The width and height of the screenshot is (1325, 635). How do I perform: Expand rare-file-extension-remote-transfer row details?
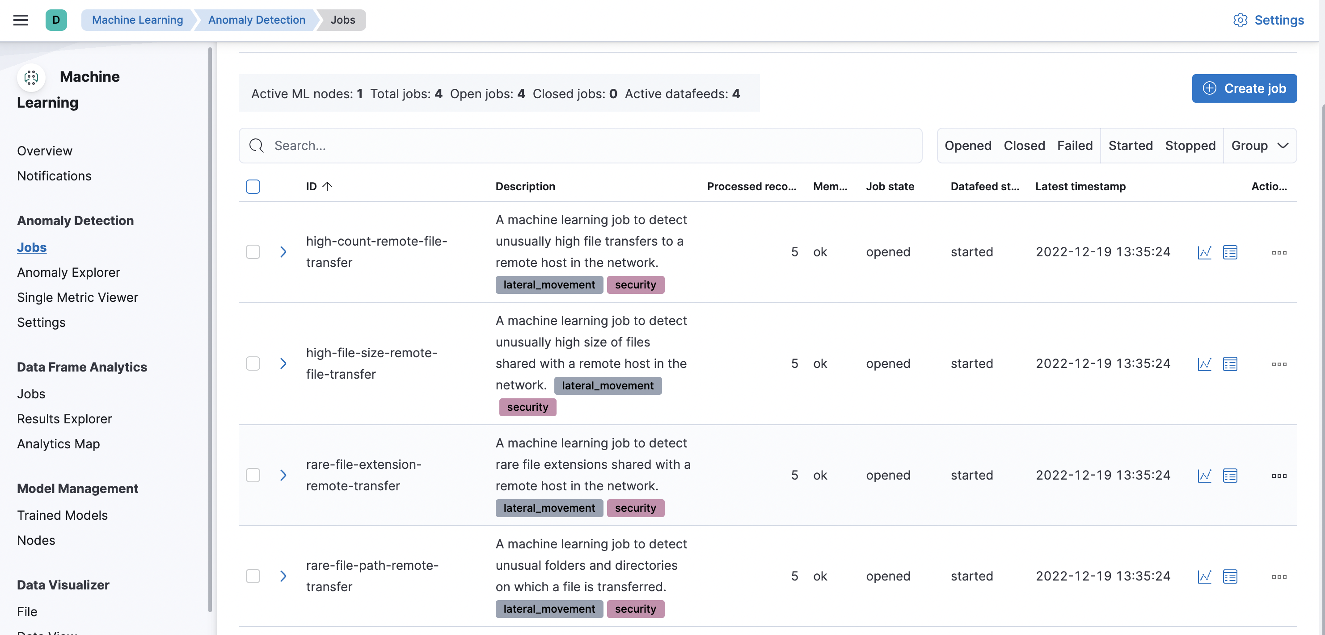pos(283,475)
